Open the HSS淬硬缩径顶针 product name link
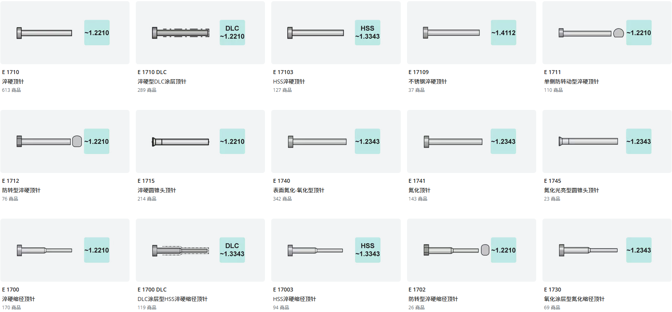672x312 pixels. point(294,299)
